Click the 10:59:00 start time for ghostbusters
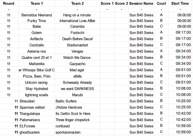193x136 pixels. (x=180, y=132)
